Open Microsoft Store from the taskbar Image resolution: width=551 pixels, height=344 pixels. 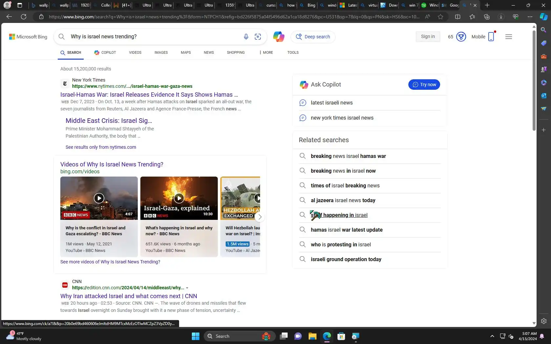pos(341,336)
